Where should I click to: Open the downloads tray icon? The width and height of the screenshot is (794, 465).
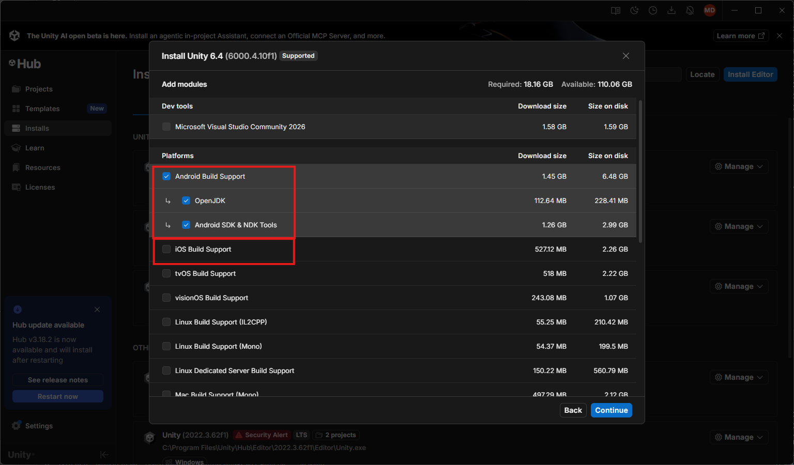click(x=671, y=10)
